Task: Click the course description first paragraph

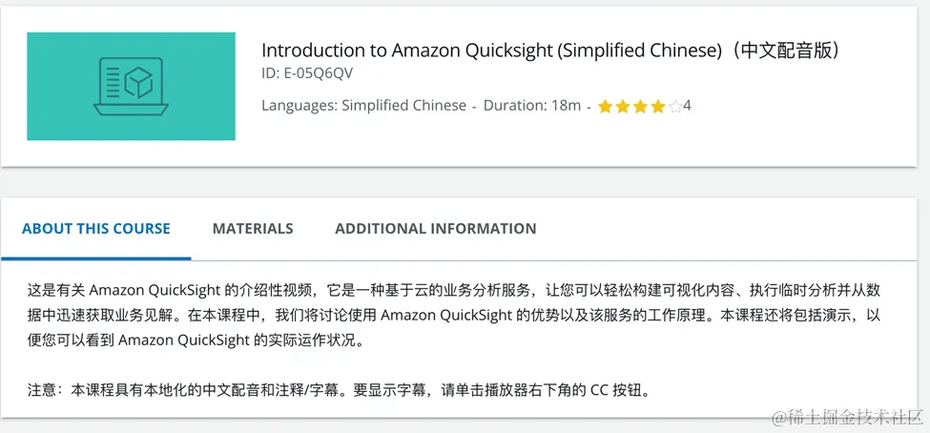Action: [454, 316]
